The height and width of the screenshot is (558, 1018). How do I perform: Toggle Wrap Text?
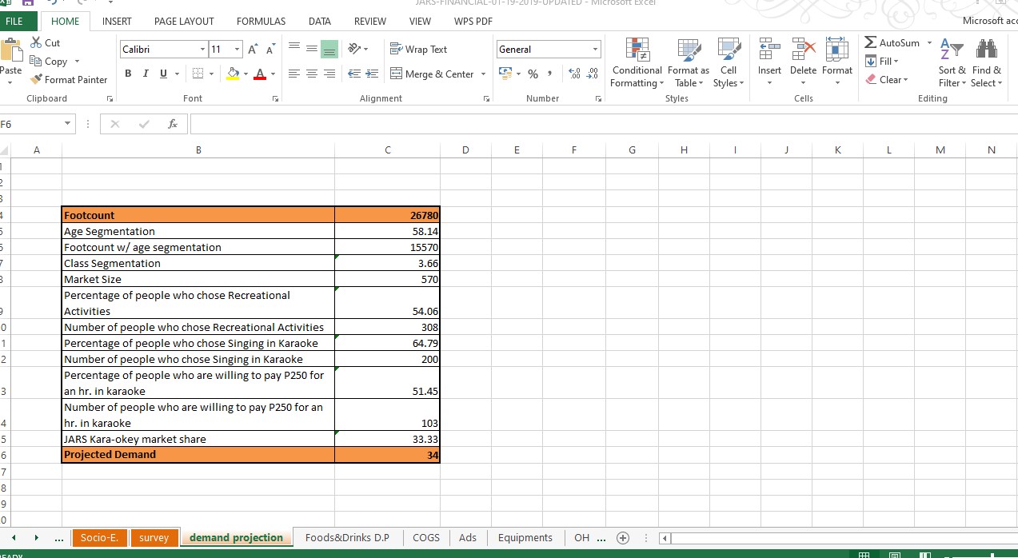(x=419, y=49)
